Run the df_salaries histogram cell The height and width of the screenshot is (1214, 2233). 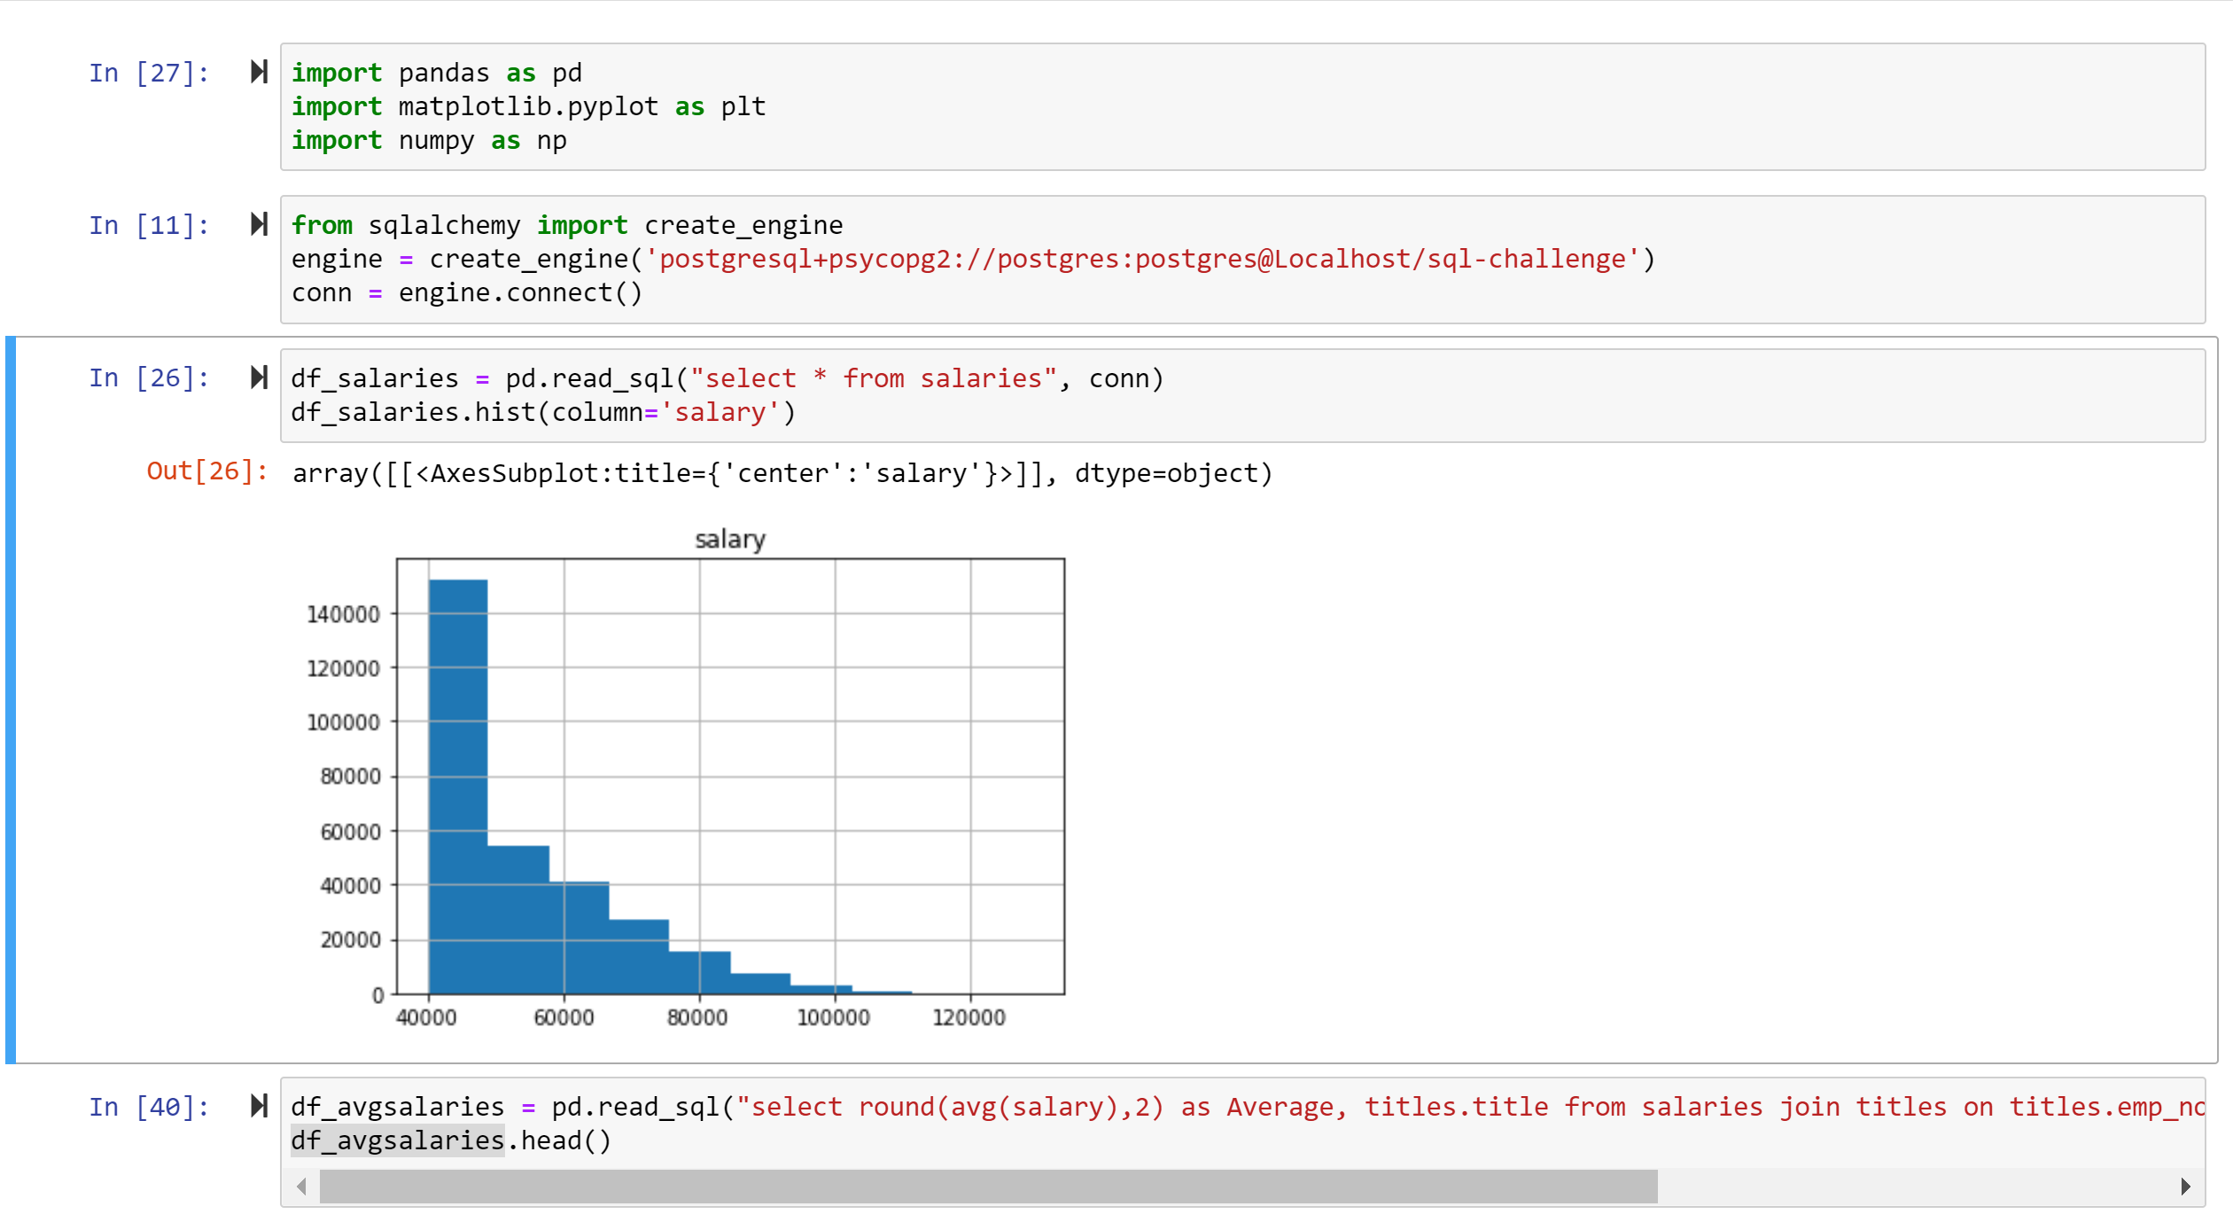pos(259,377)
